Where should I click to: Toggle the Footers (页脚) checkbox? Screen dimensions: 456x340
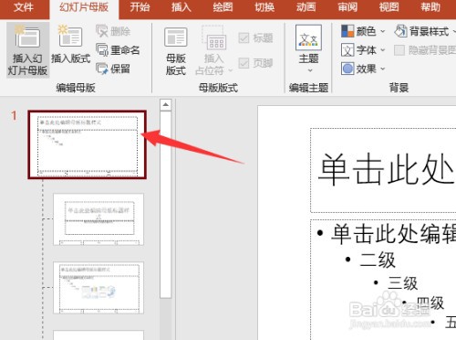[x=244, y=63]
